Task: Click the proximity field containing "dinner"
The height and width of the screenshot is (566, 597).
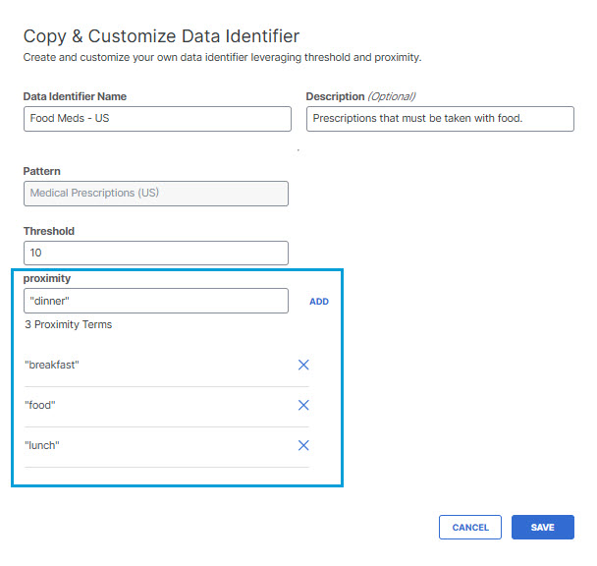Action: [156, 301]
